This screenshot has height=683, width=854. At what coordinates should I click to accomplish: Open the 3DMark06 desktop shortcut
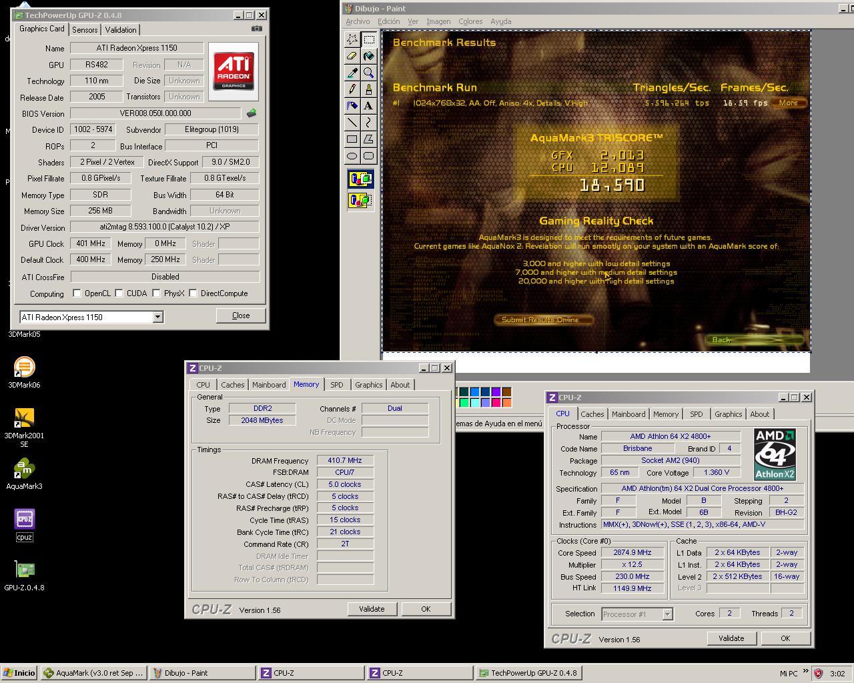[24, 373]
